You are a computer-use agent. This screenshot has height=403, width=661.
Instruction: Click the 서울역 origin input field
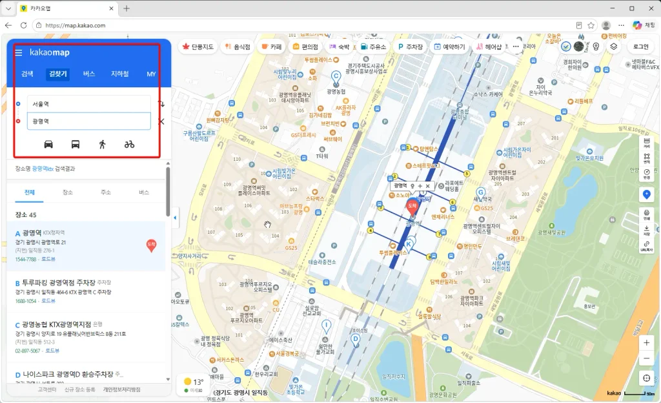coord(89,104)
